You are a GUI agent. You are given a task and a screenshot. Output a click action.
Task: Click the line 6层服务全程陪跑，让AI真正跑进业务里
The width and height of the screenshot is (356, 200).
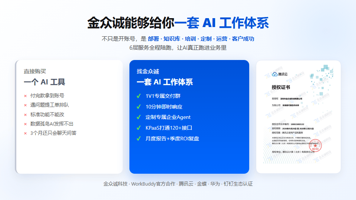click(178, 48)
